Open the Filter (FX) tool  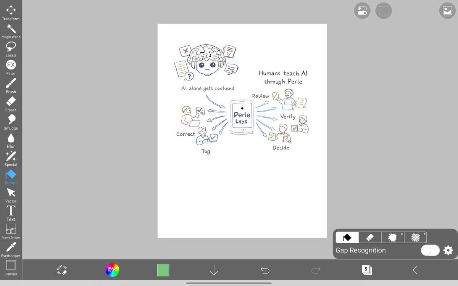11,67
